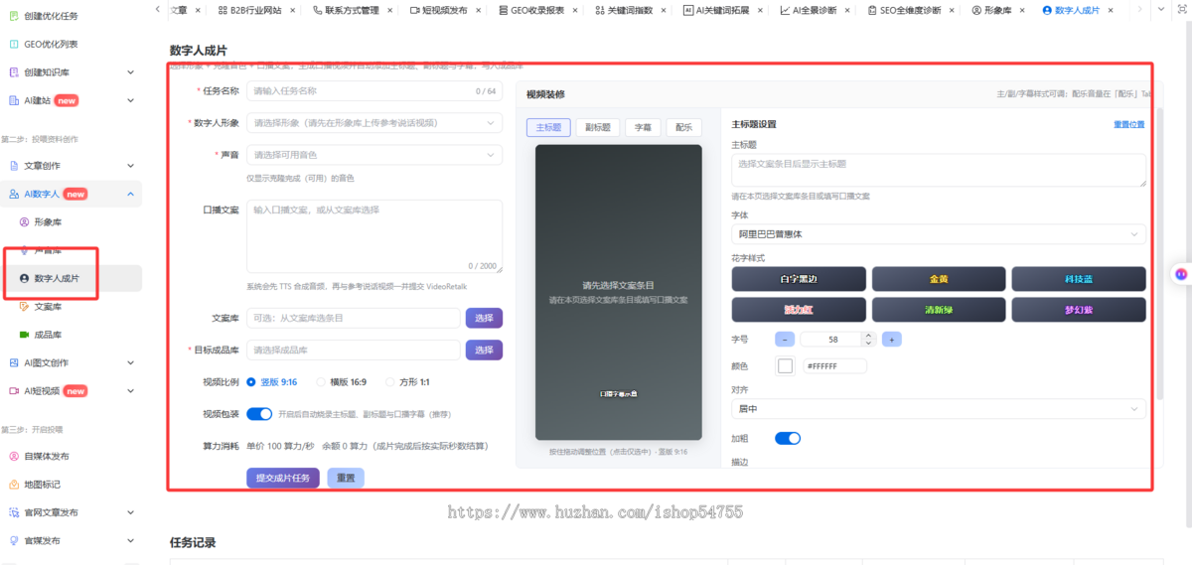Click the 口播文案 text area

[374, 236]
